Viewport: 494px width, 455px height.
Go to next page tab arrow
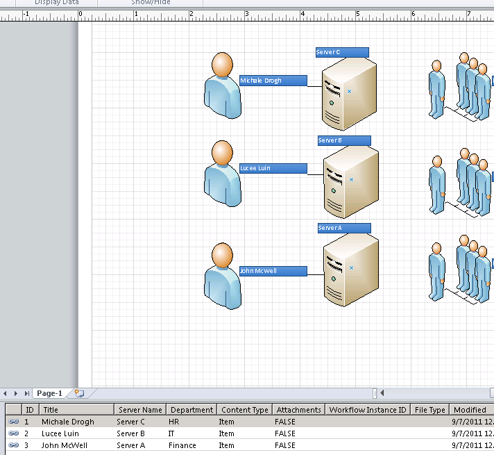coord(16,393)
